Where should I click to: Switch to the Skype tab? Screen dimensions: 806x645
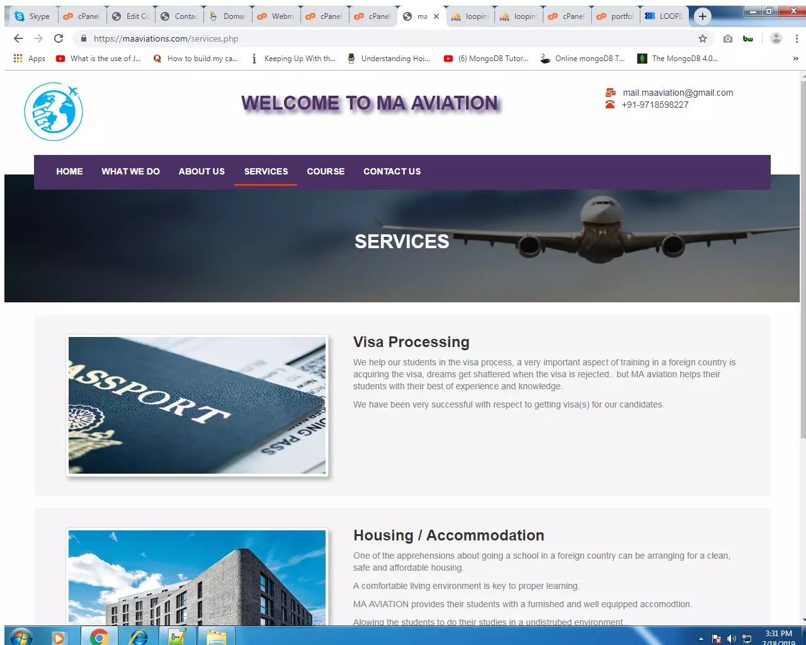point(33,16)
